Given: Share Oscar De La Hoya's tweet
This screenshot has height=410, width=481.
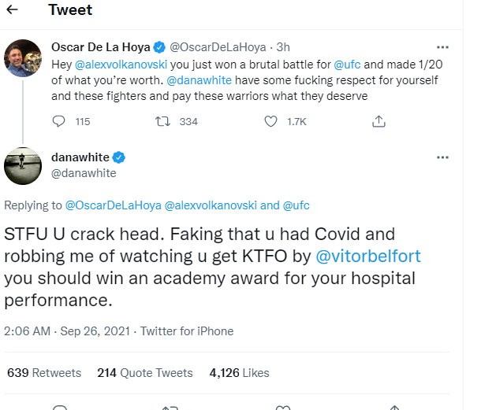Looking at the screenshot, I should (x=378, y=121).
